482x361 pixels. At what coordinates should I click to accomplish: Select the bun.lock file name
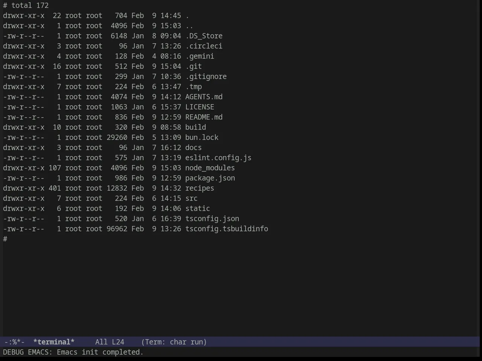[202, 138]
